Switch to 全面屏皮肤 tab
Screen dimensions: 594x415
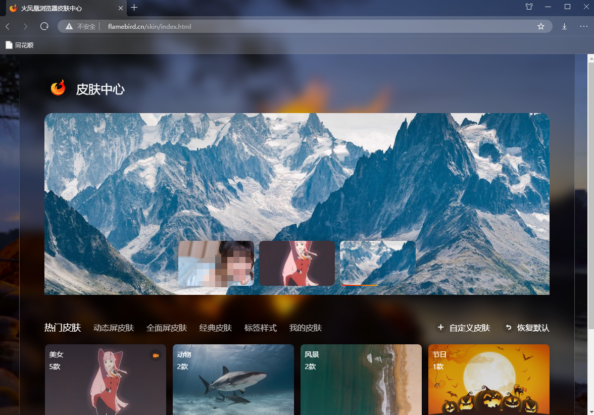coord(167,328)
